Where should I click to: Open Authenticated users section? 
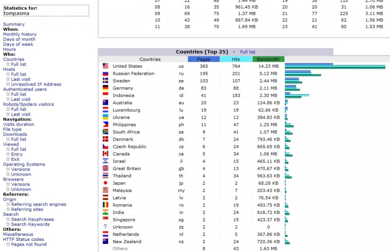tap(25, 89)
